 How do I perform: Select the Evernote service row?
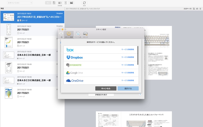coord(100,65)
